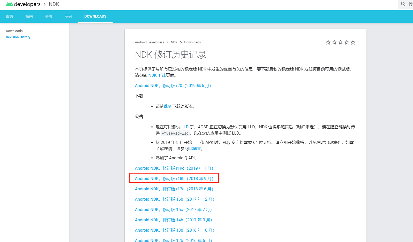Expand Android NDK r19c (2019 年 1 月)
The height and width of the screenshot is (242, 413).
point(174,168)
